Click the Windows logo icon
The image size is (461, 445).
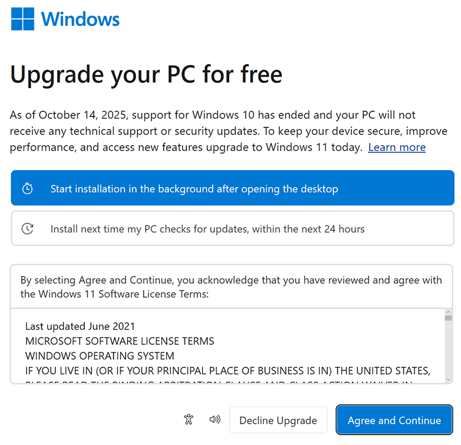coord(23,19)
